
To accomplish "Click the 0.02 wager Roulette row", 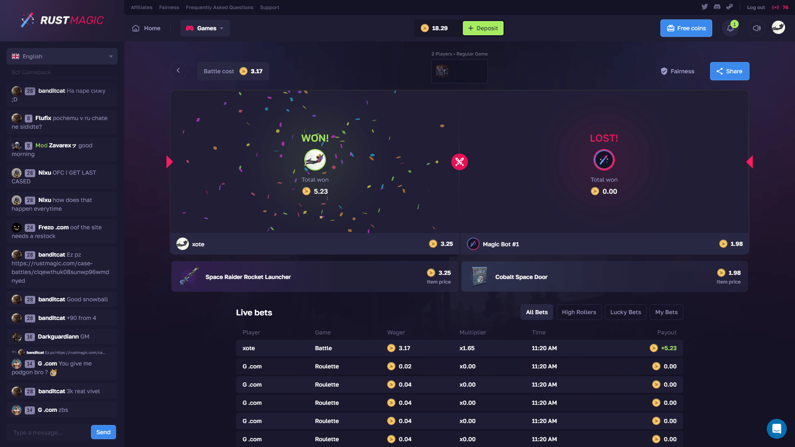I will pyautogui.click(x=460, y=366).
